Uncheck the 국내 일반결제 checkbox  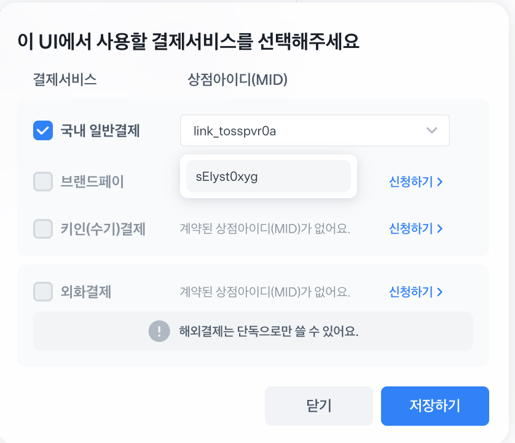point(43,130)
